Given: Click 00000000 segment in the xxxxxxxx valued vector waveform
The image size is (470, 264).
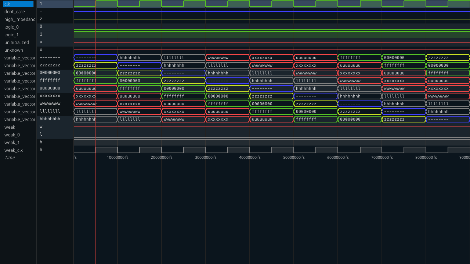Looking at the screenshot, I should click(228, 96).
